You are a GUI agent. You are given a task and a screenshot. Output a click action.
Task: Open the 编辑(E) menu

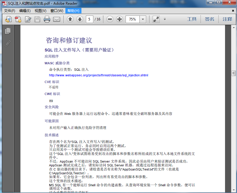pyautogui.click(x=25, y=11)
